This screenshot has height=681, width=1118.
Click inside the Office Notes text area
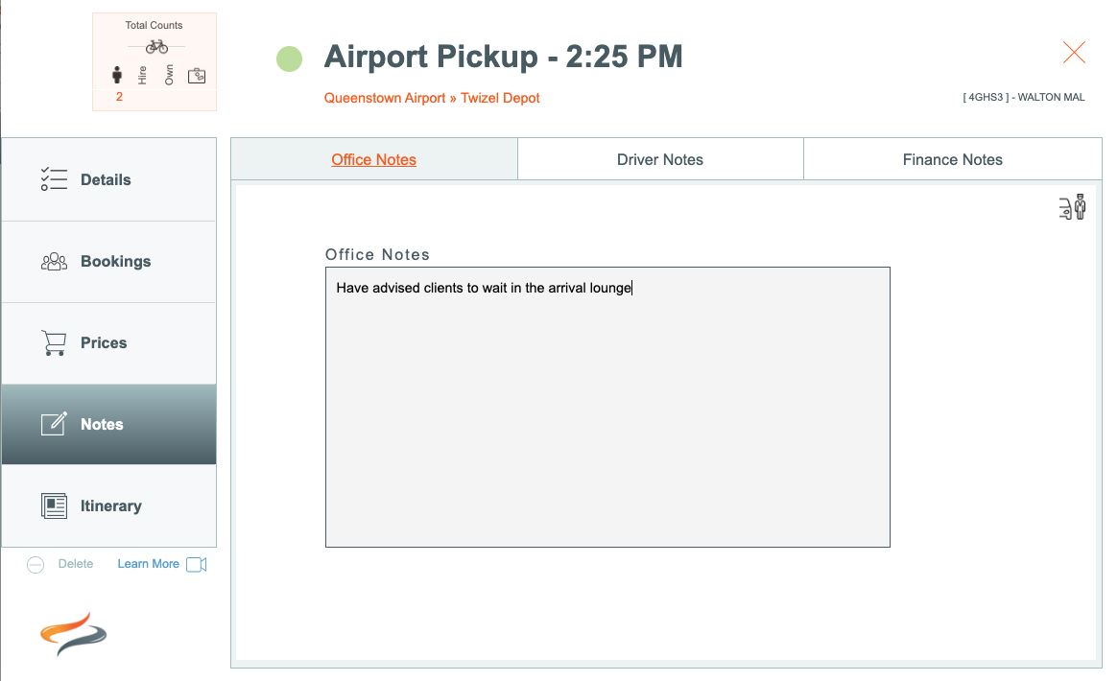coord(607,407)
